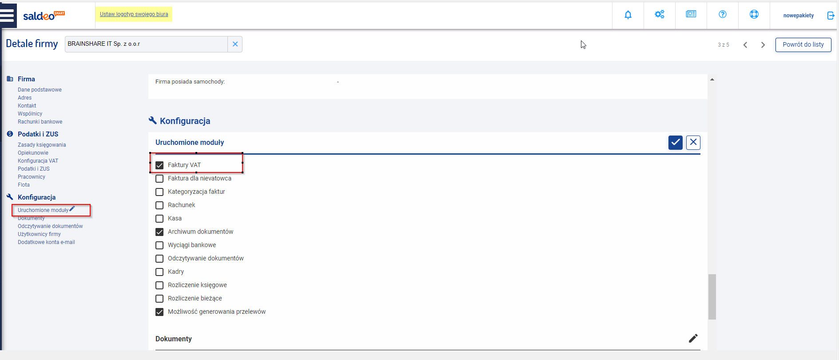
Task: Go to next company with right chevron
Action: point(763,45)
